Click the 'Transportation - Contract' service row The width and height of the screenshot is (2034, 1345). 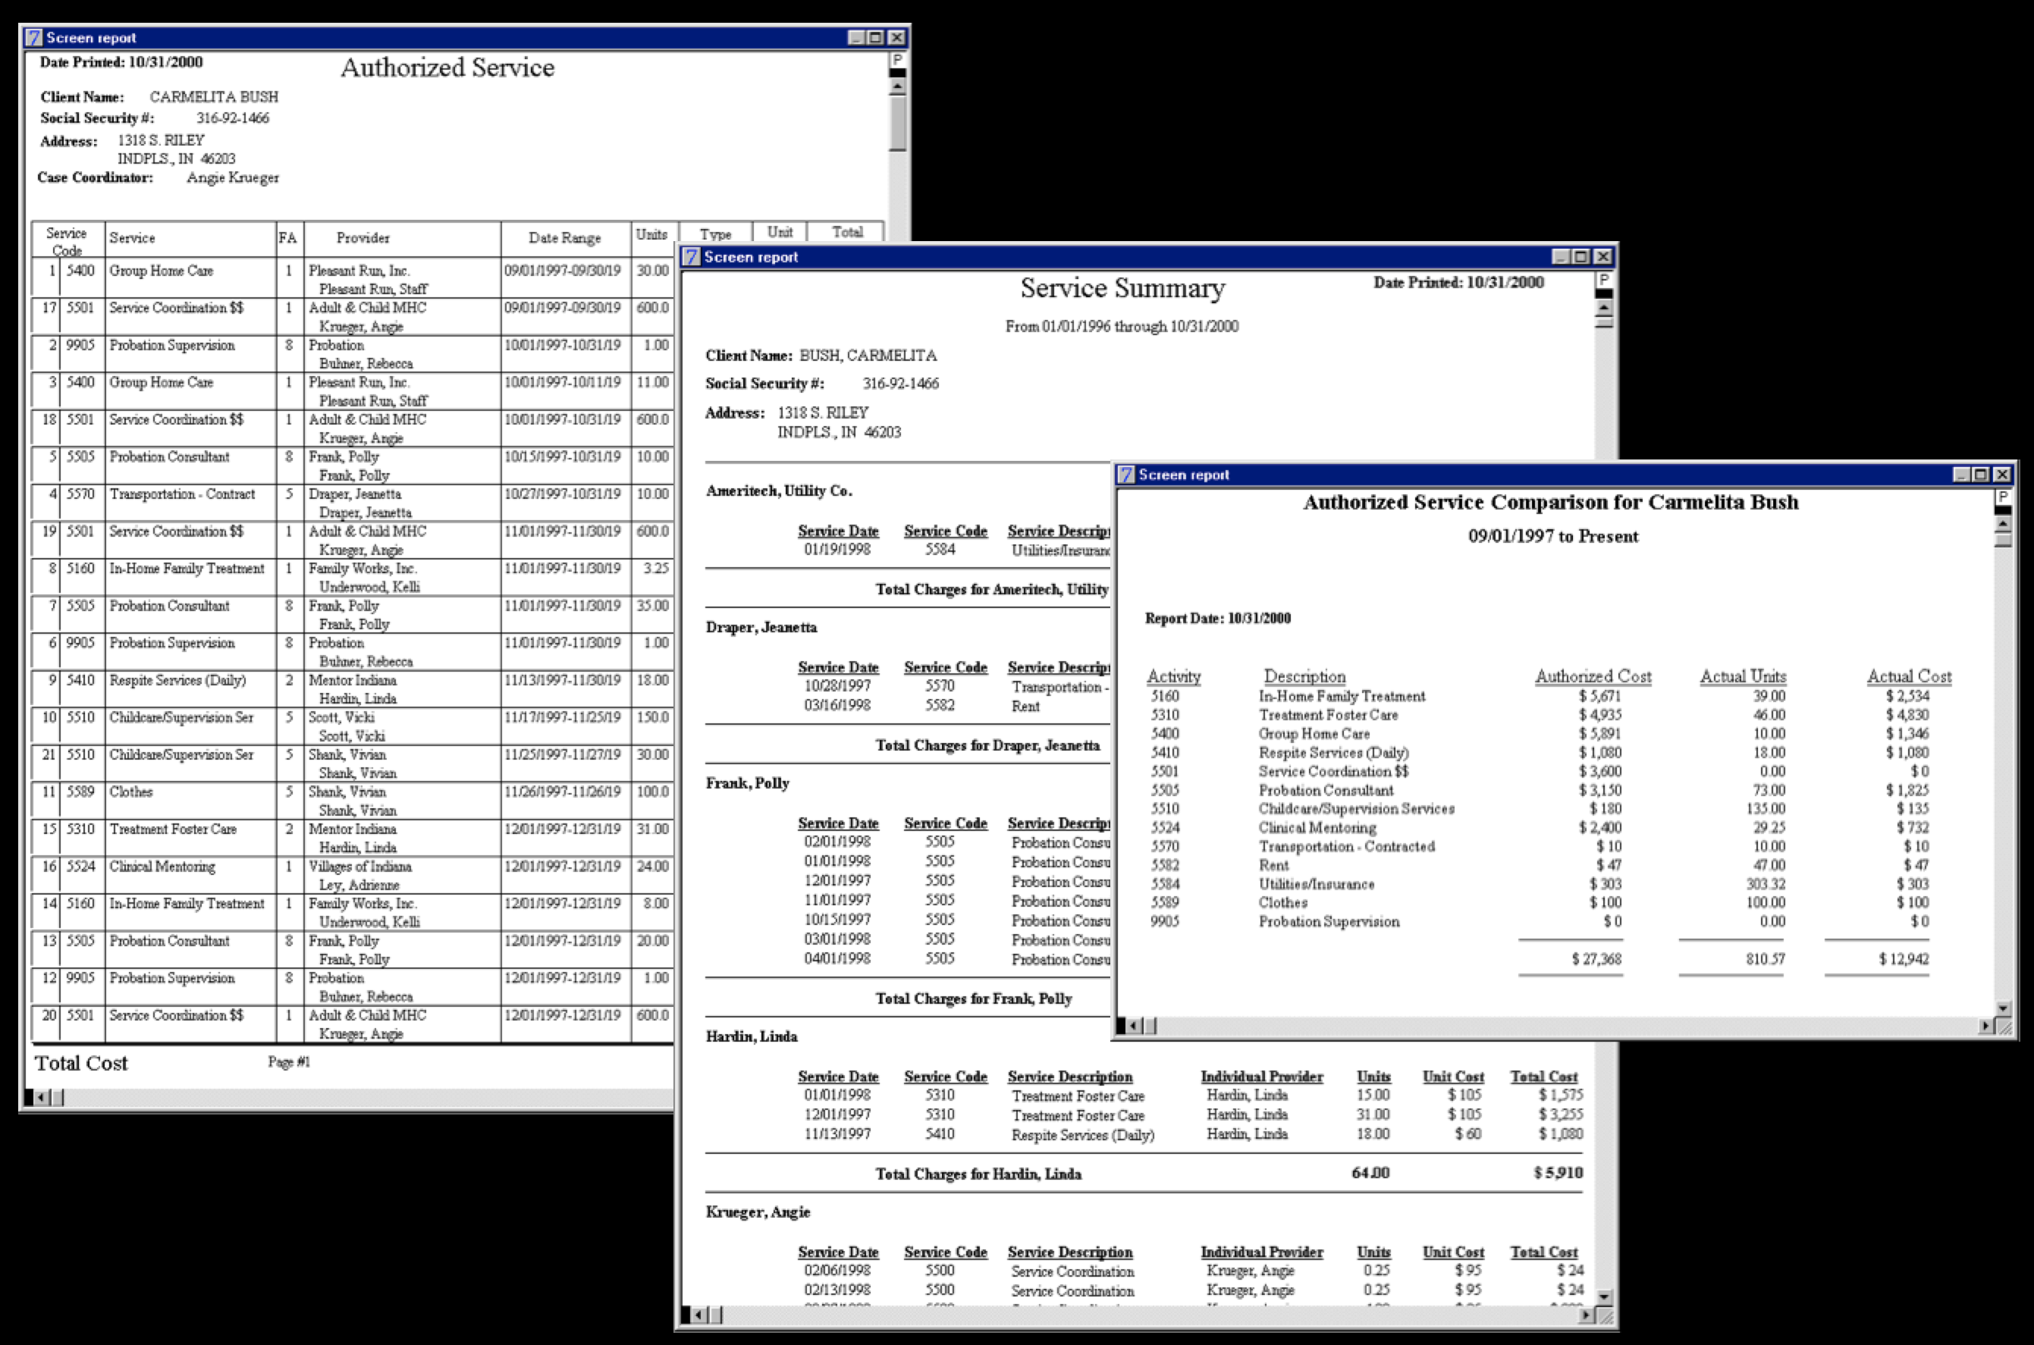coord(182,494)
